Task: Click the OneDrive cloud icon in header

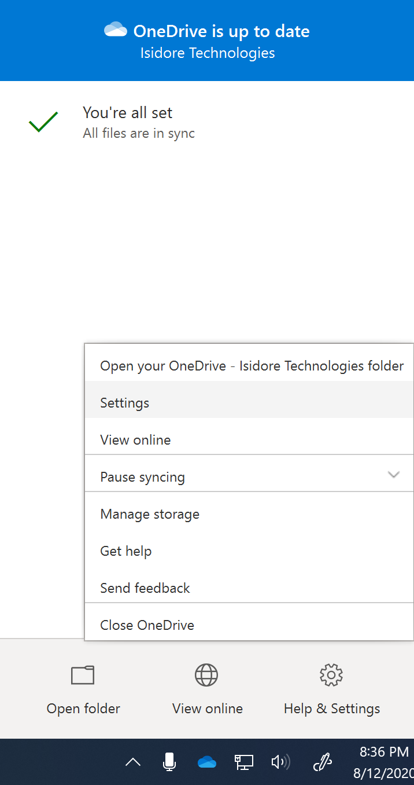Action: 116,30
